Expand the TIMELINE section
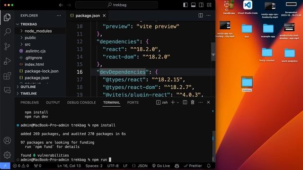This screenshot has height=170, width=303. 28,93
